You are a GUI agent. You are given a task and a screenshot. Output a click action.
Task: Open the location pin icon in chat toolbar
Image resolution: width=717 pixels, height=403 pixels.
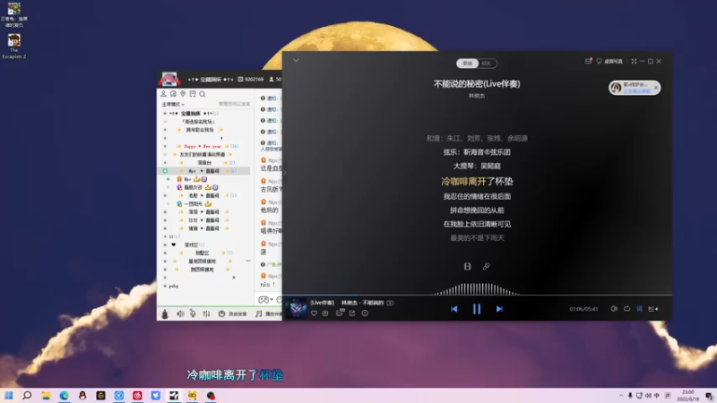coord(183,94)
